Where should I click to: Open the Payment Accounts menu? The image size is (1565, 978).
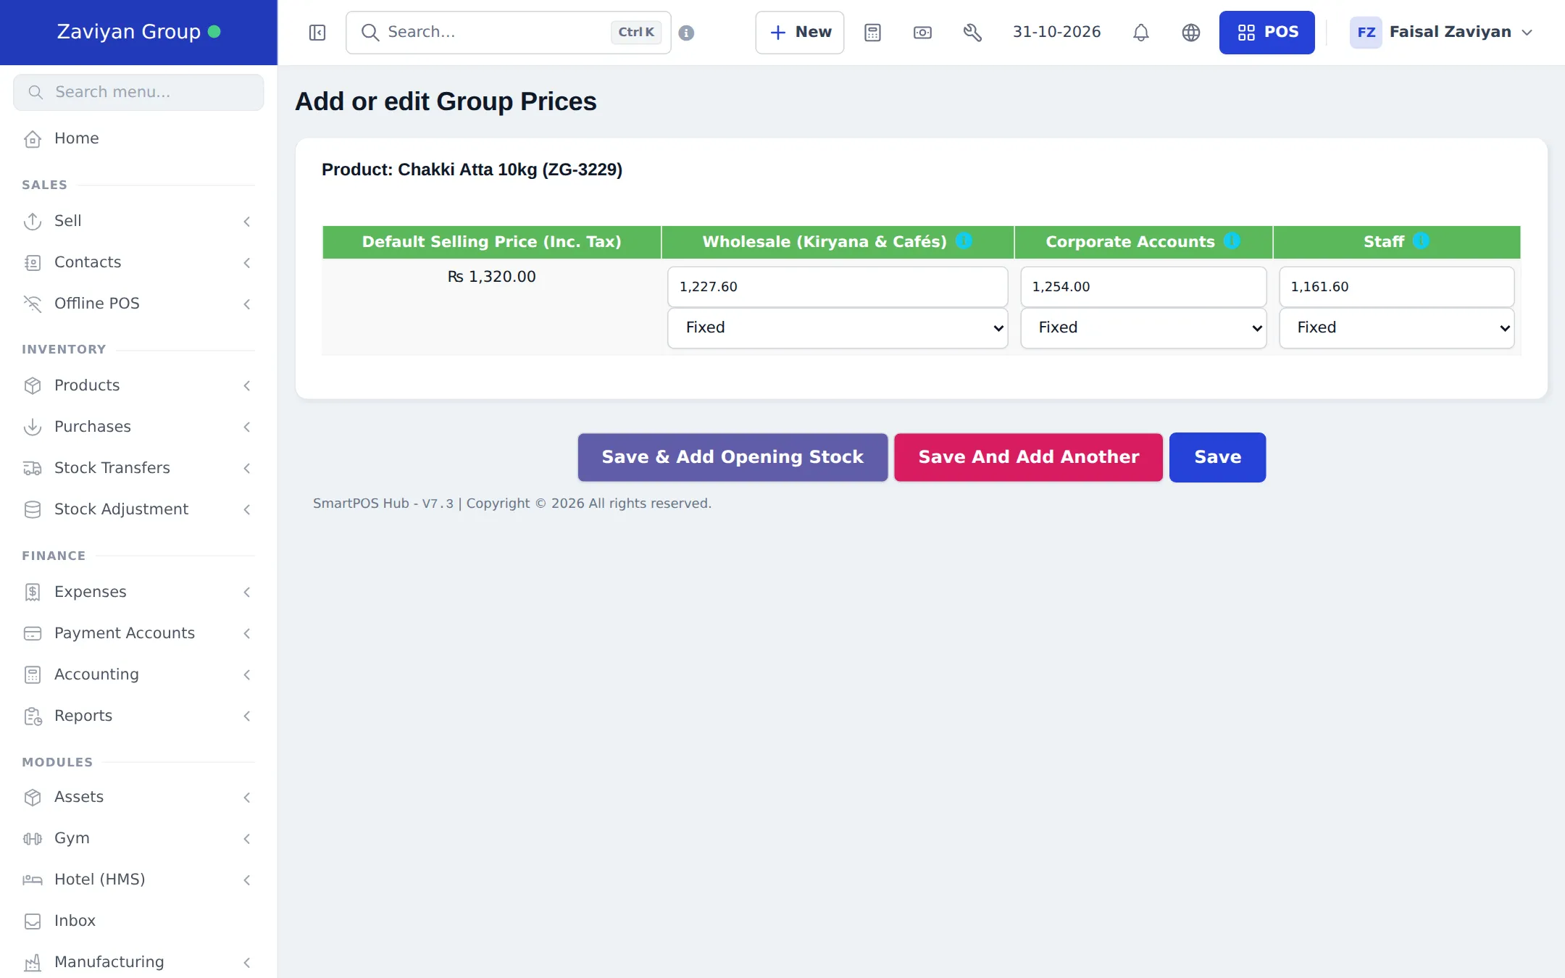point(138,633)
